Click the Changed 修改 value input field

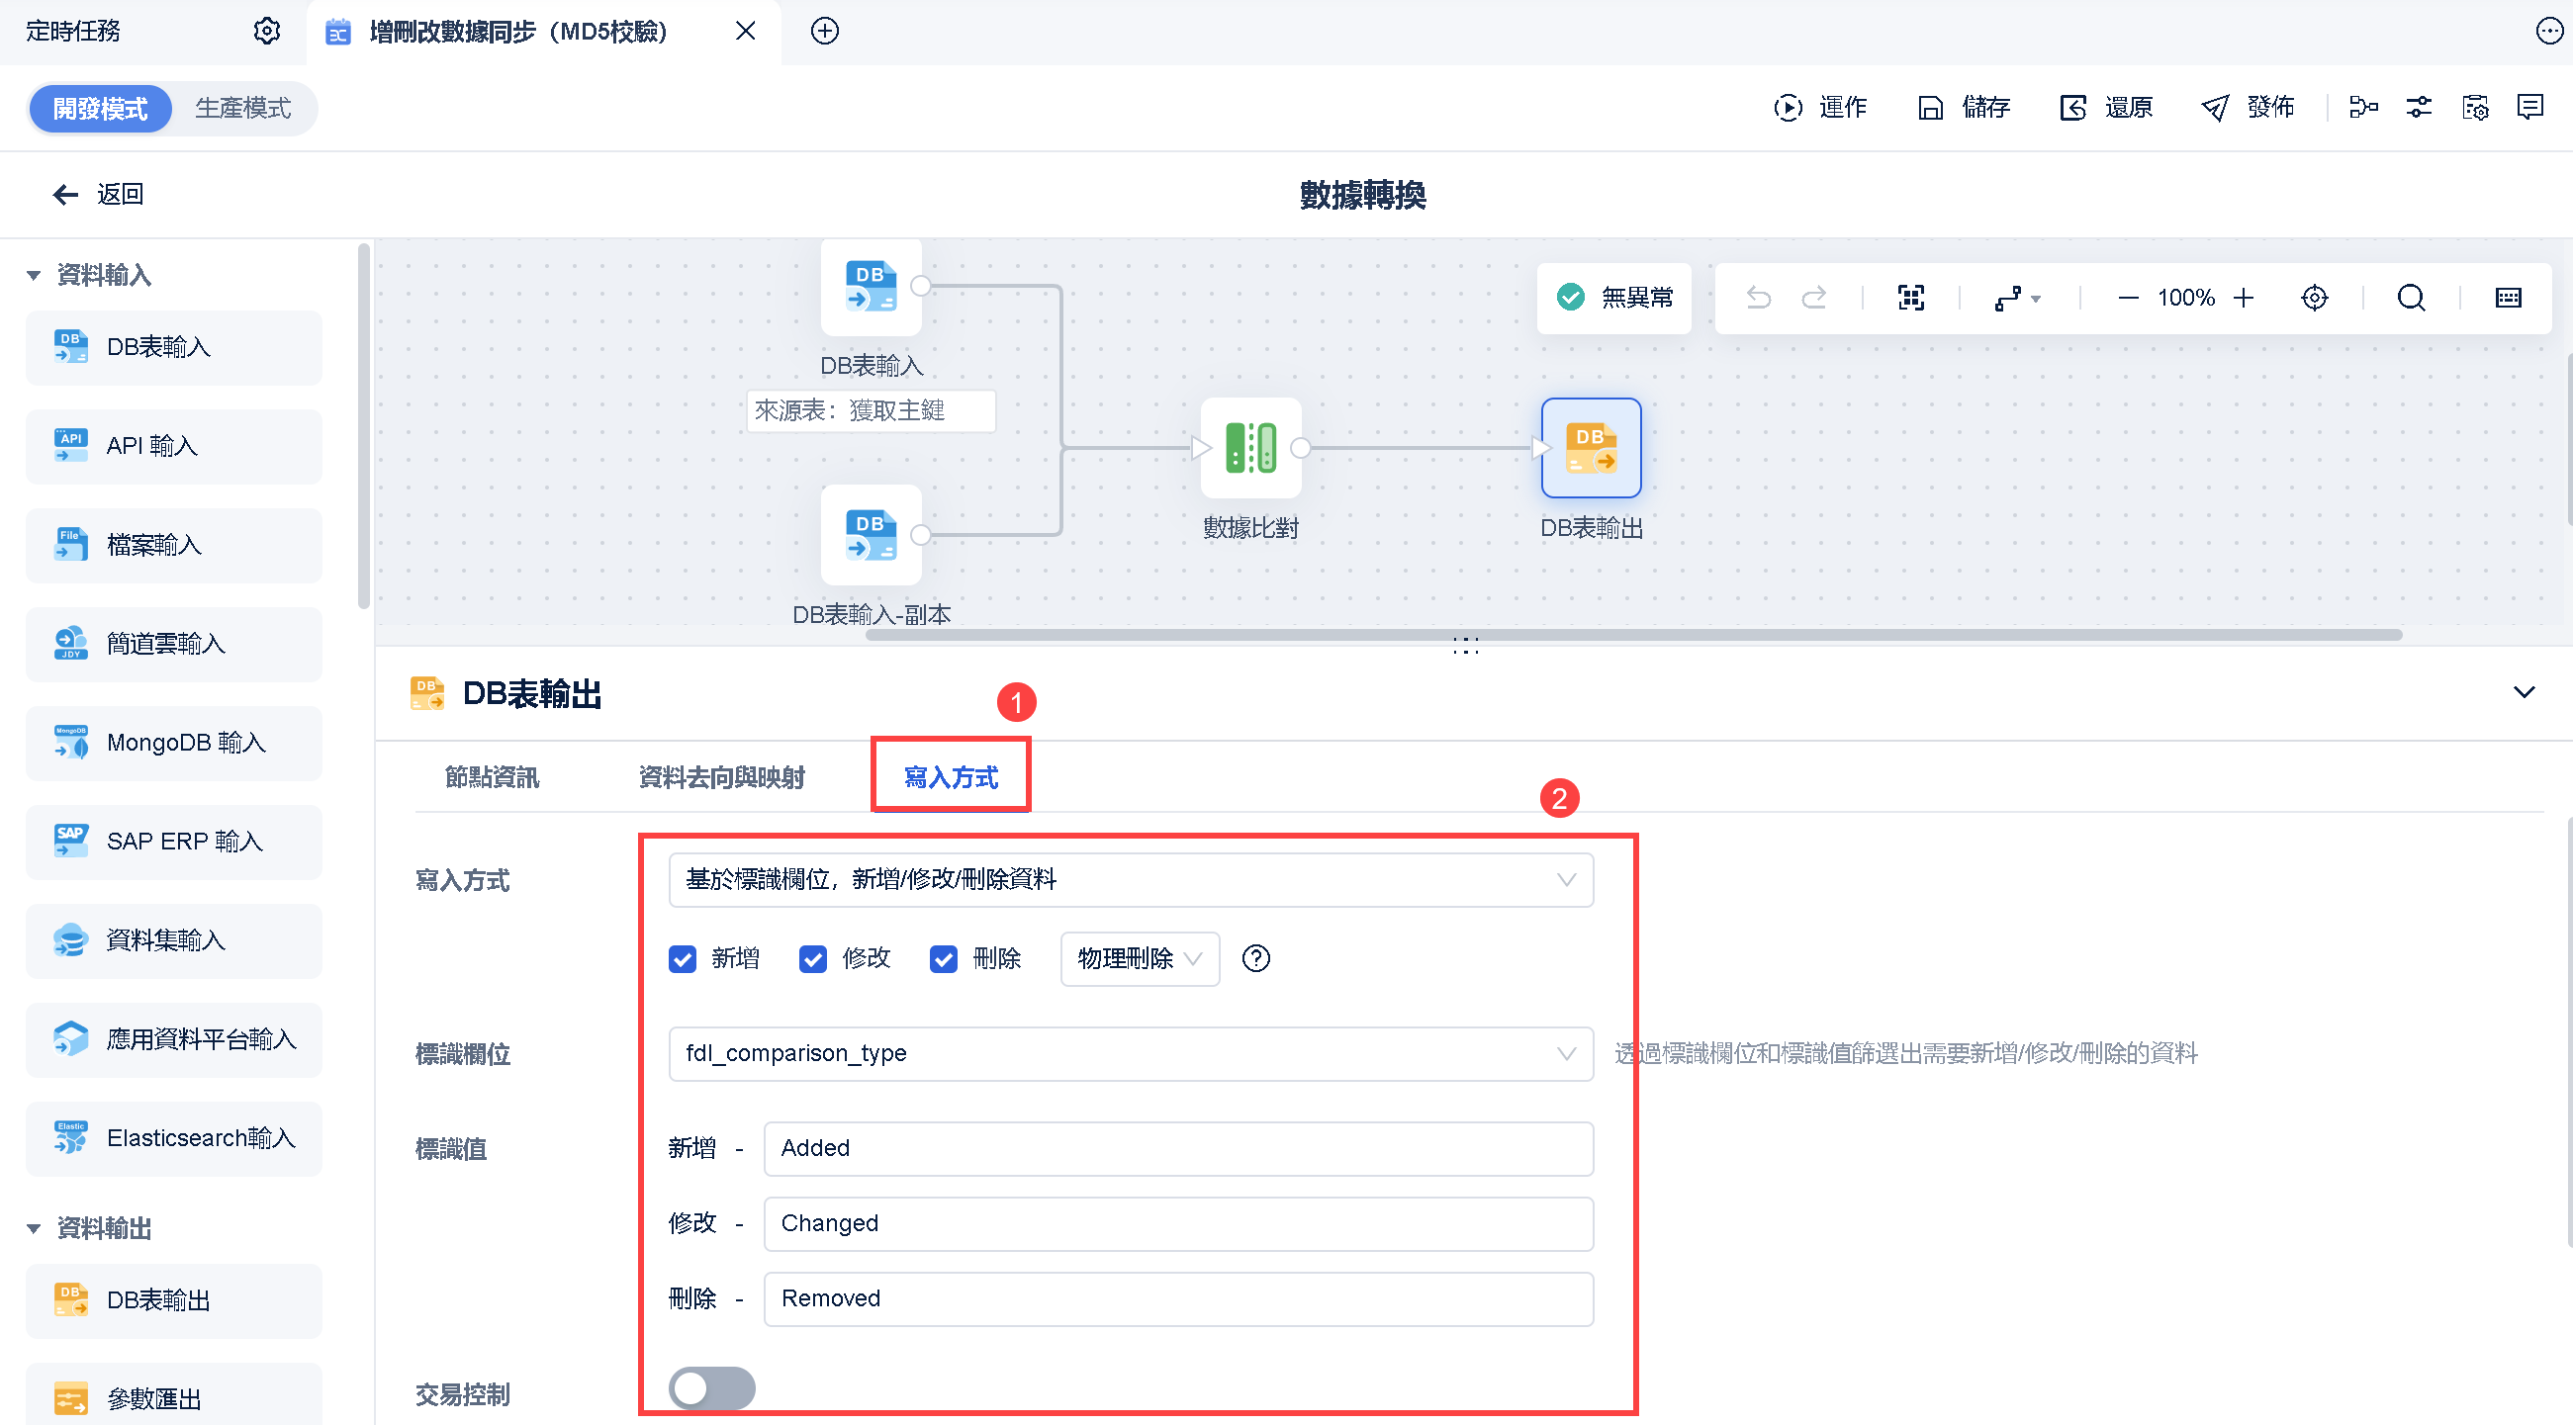pos(1176,1223)
